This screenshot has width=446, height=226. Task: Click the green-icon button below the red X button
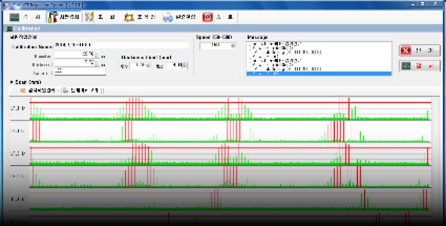point(419,66)
